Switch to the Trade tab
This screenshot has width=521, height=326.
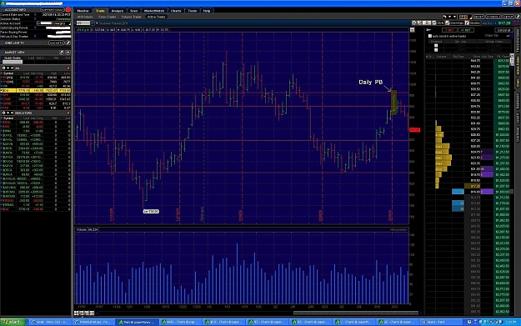pos(100,11)
